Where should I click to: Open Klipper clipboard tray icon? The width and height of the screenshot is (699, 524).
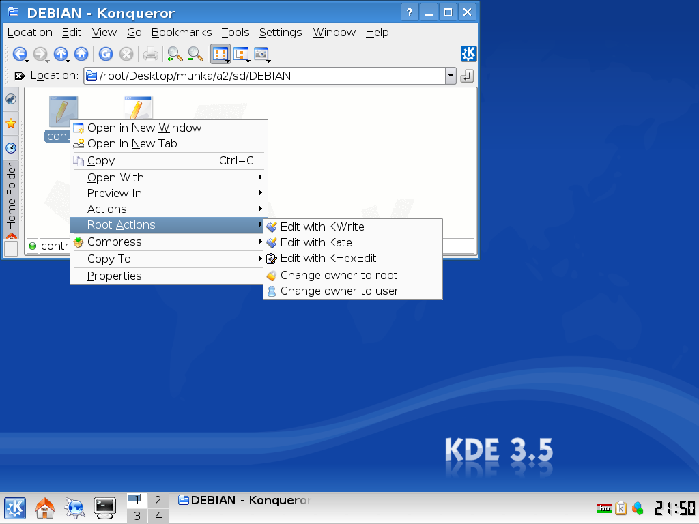click(620, 508)
